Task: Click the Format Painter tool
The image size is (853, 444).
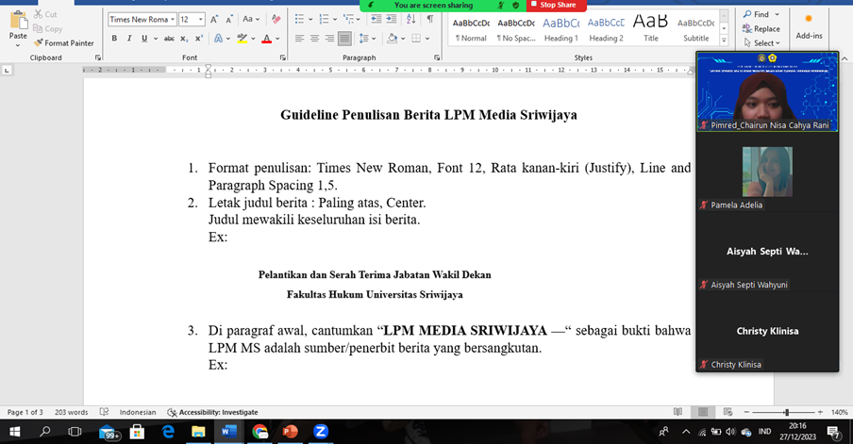Action: (63, 43)
